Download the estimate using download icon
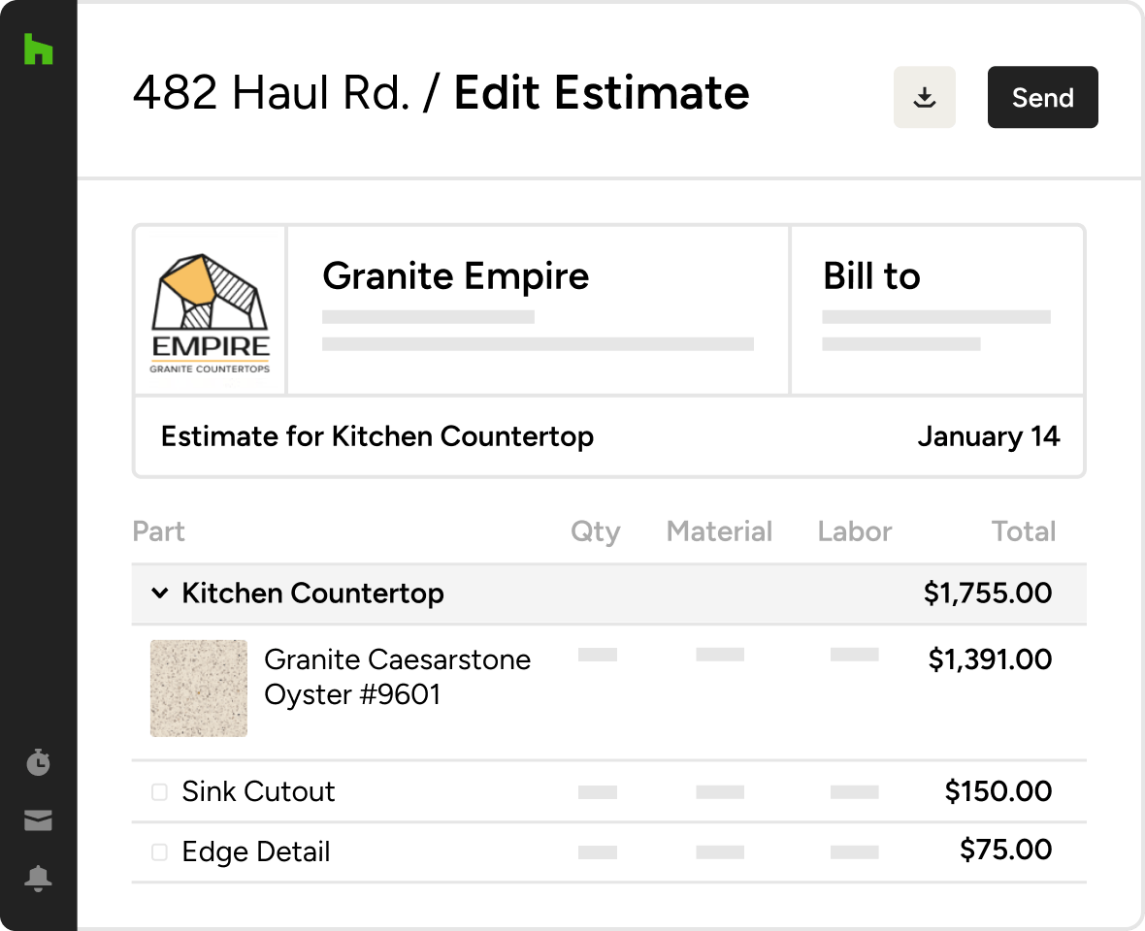The width and height of the screenshot is (1145, 931). pos(924,97)
